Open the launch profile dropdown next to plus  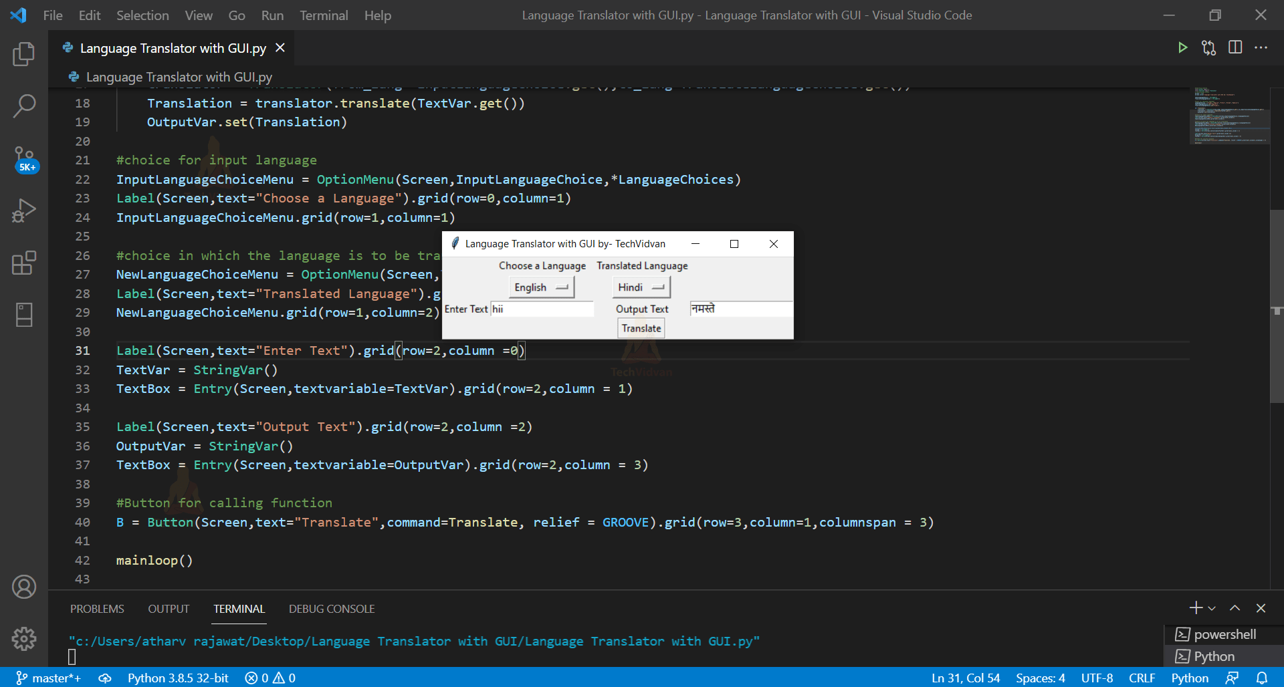pyautogui.click(x=1212, y=608)
